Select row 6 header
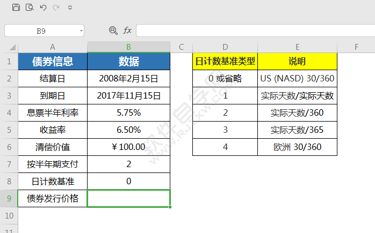The height and width of the screenshot is (233, 375). coord(9,147)
